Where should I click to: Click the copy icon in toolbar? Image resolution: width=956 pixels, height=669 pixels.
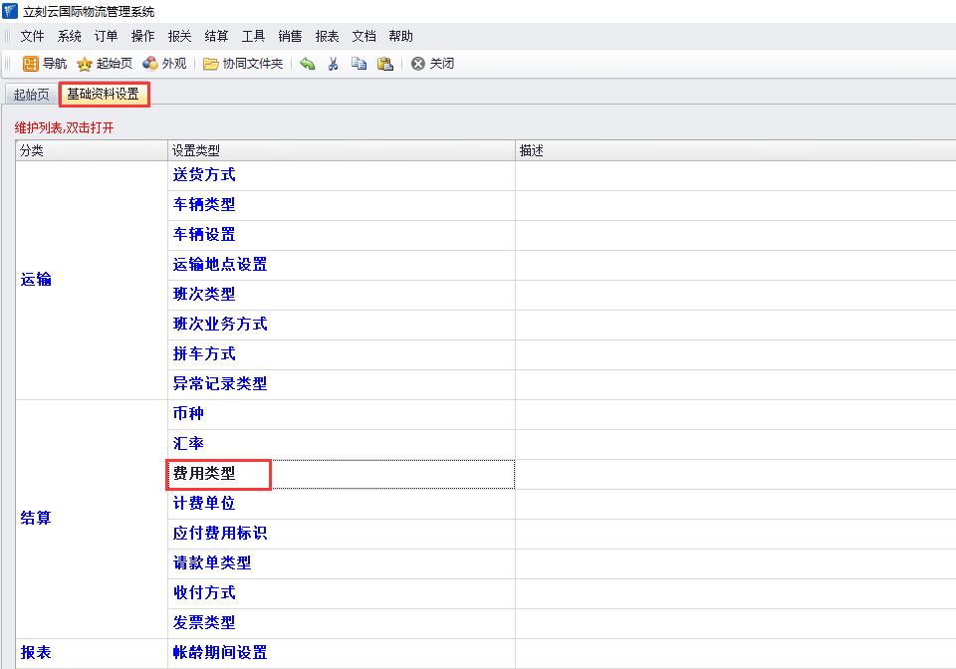click(x=358, y=64)
